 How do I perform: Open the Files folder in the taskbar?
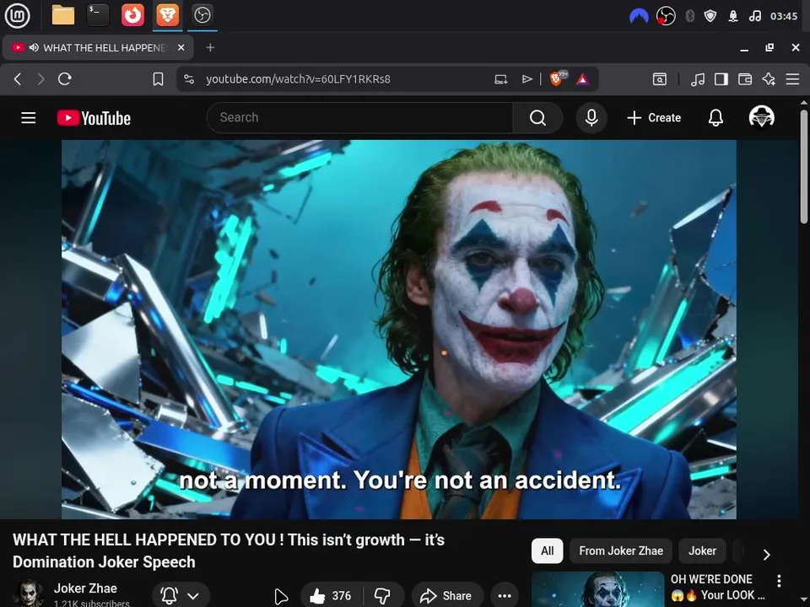[x=63, y=15]
